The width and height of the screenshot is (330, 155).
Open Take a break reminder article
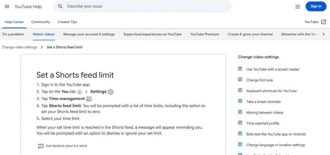(x=264, y=102)
